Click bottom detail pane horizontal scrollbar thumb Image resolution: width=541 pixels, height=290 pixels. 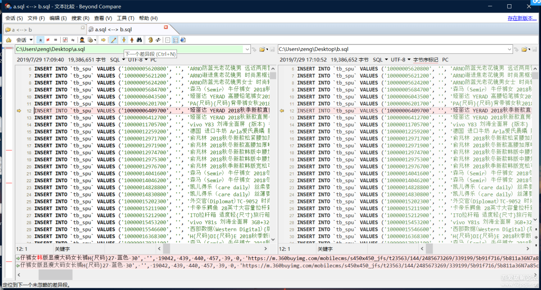pos(55,275)
